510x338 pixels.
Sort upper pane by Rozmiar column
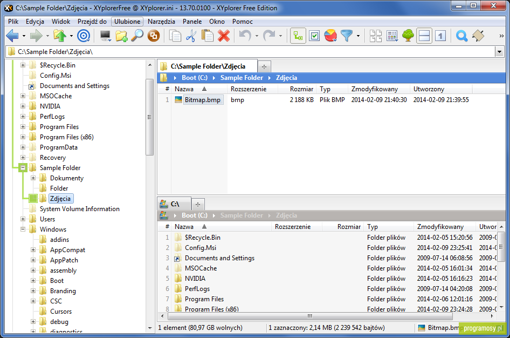[298, 89]
